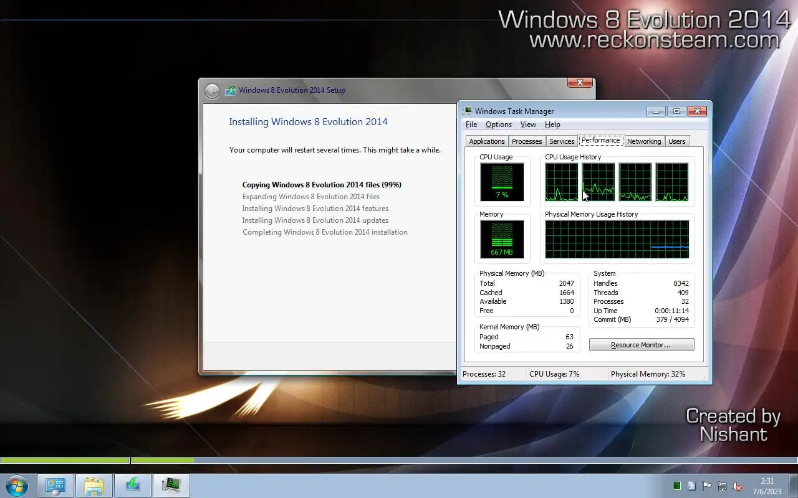Click the Nonpaged kernel memory value 26
The height and width of the screenshot is (498, 798).
[x=569, y=346]
